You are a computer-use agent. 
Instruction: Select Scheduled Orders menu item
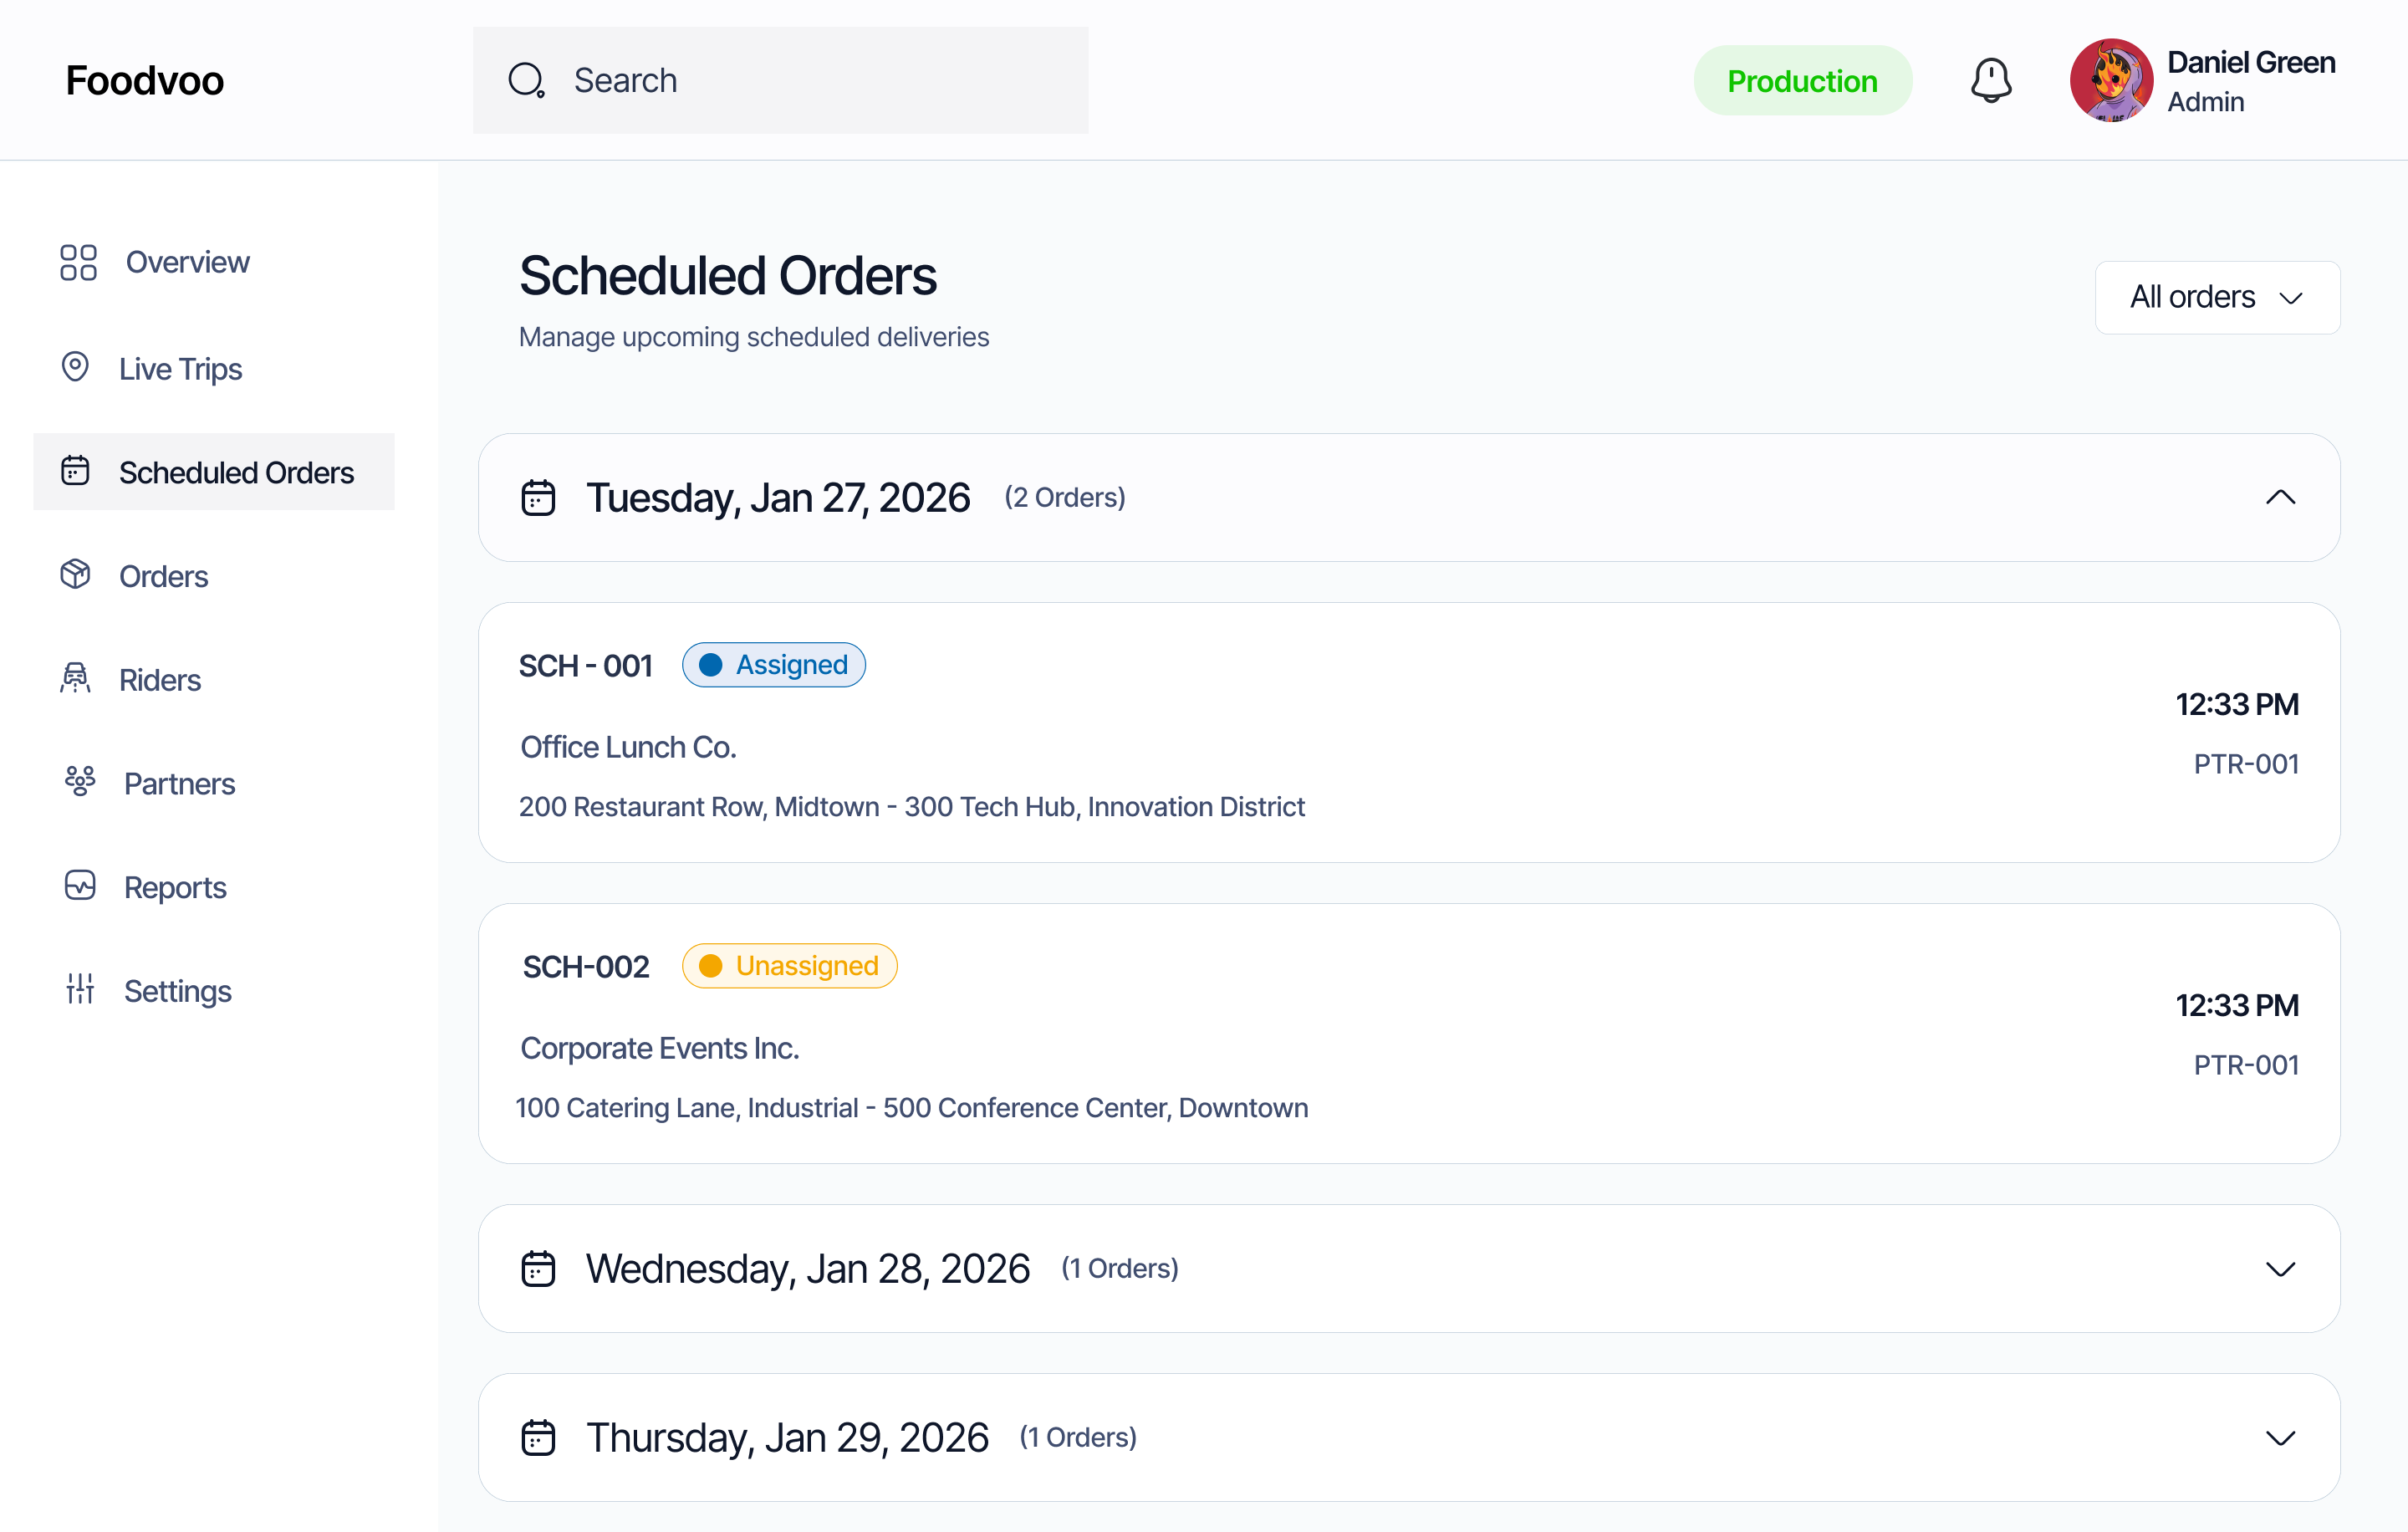214,471
